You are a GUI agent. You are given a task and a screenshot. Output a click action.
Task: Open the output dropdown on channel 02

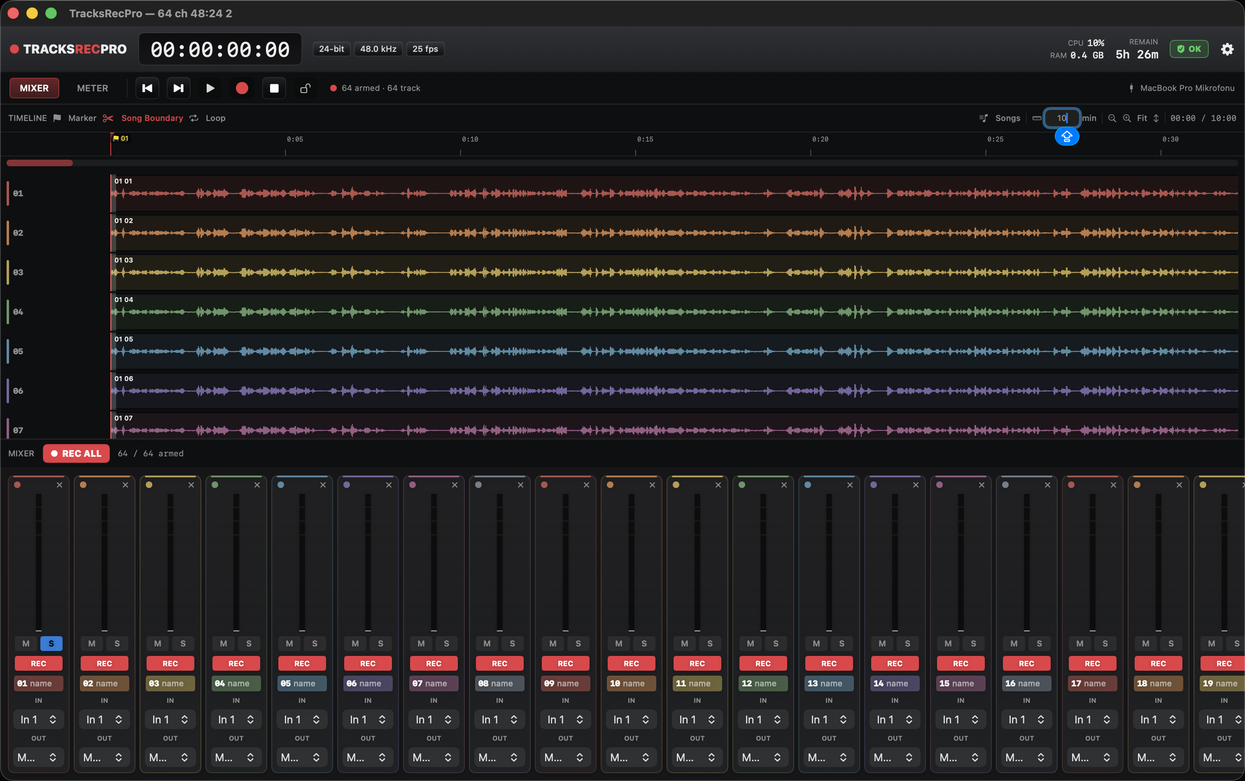105,758
